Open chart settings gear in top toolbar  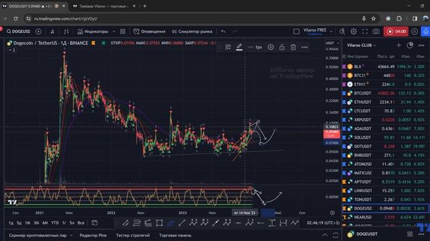click(x=353, y=31)
